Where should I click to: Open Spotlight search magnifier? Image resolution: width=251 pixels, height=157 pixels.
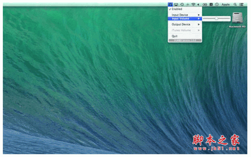pyautogui.click(x=235, y=5)
